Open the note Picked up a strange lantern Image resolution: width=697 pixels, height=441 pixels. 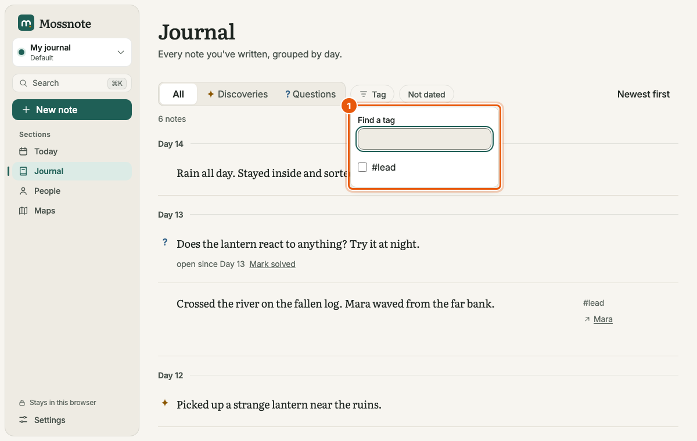(x=279, y=404)
